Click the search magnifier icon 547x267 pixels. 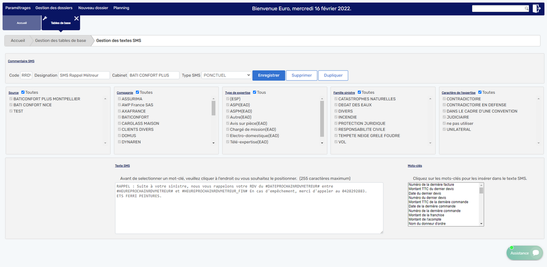pos(526,8)
